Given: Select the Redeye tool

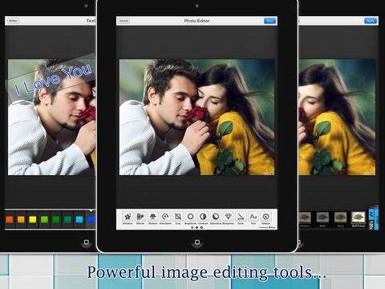Looking at the screenshot, I should click(265, 218).
